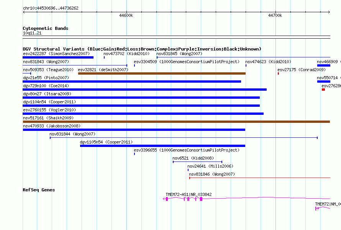Click the esv2760155 blue bar

point(143,114)
